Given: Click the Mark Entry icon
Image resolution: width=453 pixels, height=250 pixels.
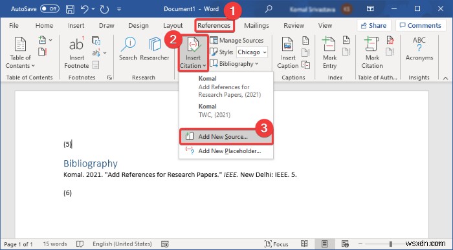Looking at the screenshot, I should pos(329,53).
